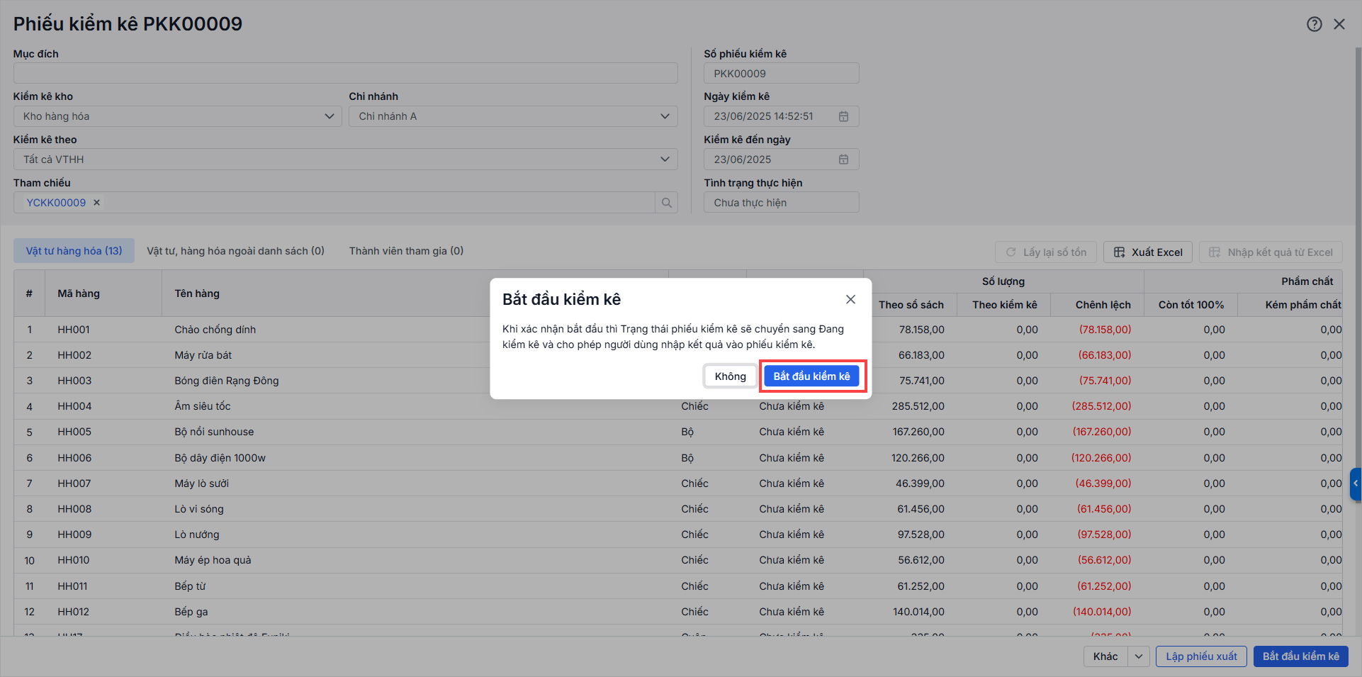Click the blue side panel expand handle
This screenshot has width=1362, height=677.
pyautogui.click(x=1356, y=484)
